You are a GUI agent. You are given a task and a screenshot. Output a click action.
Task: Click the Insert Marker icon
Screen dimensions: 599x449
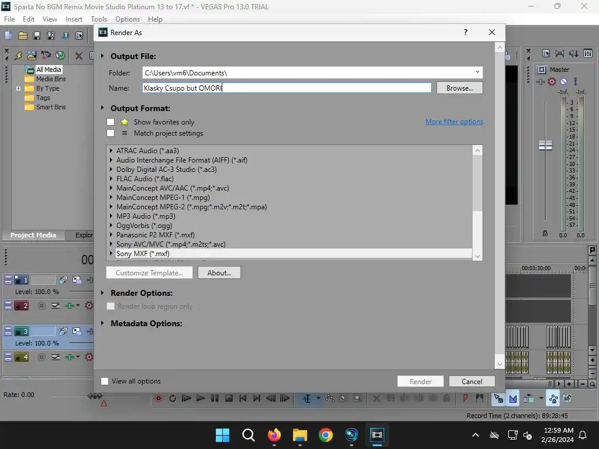tap(465, 398)
